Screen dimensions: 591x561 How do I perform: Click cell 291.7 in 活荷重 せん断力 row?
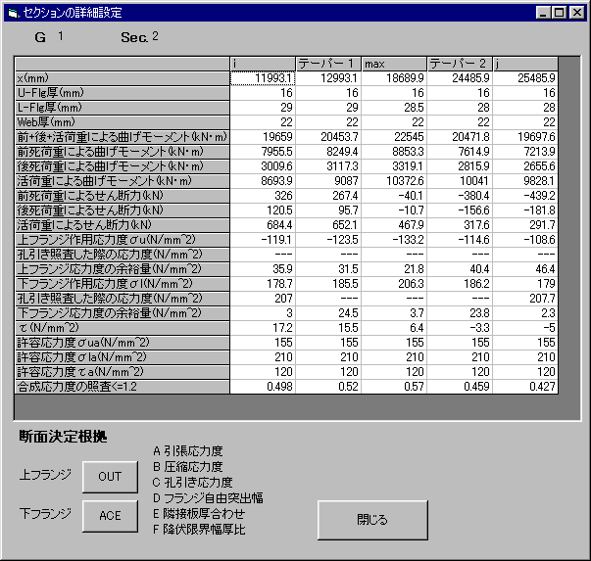pyautogui.click(x=525, y=225)
